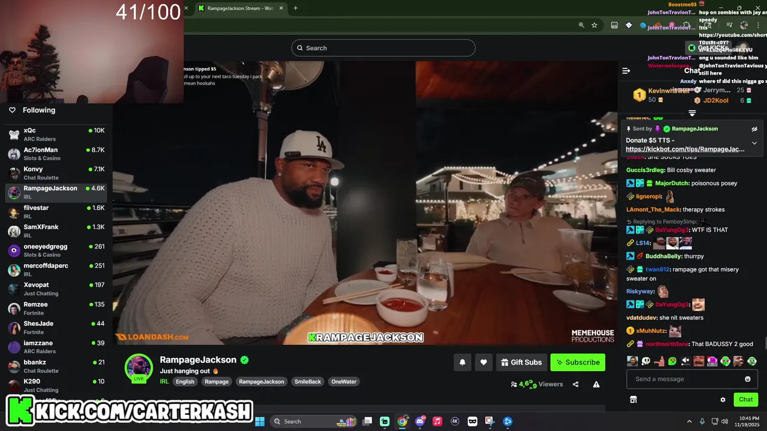Image resolution: width=767 pixels, height=431 pixels.
Task: Open Chrome from the taskbar
Action: pyautogui.click(x=402, y=421)
